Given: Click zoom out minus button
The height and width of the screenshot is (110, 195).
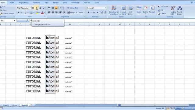Looking at the screenshot, I should point(183,108).
